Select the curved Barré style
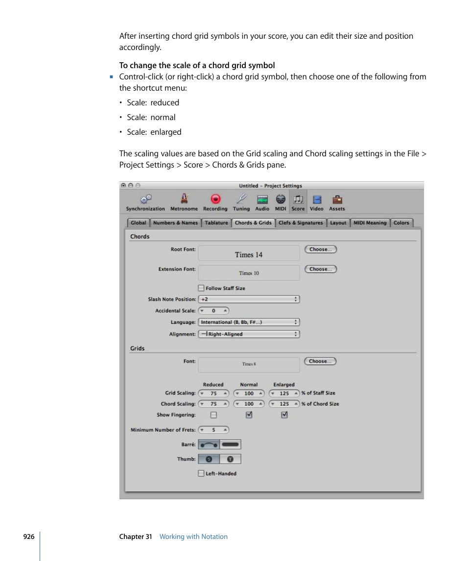Screen dimensions: 467x561 coord(209,444)
